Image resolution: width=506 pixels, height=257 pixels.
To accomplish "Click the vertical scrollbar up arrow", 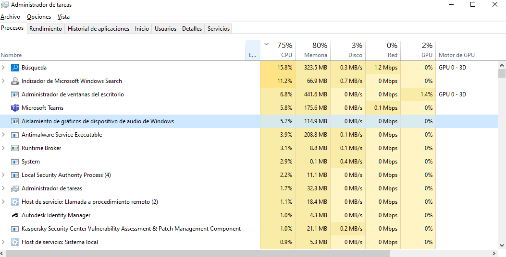I will click(502, 65).
